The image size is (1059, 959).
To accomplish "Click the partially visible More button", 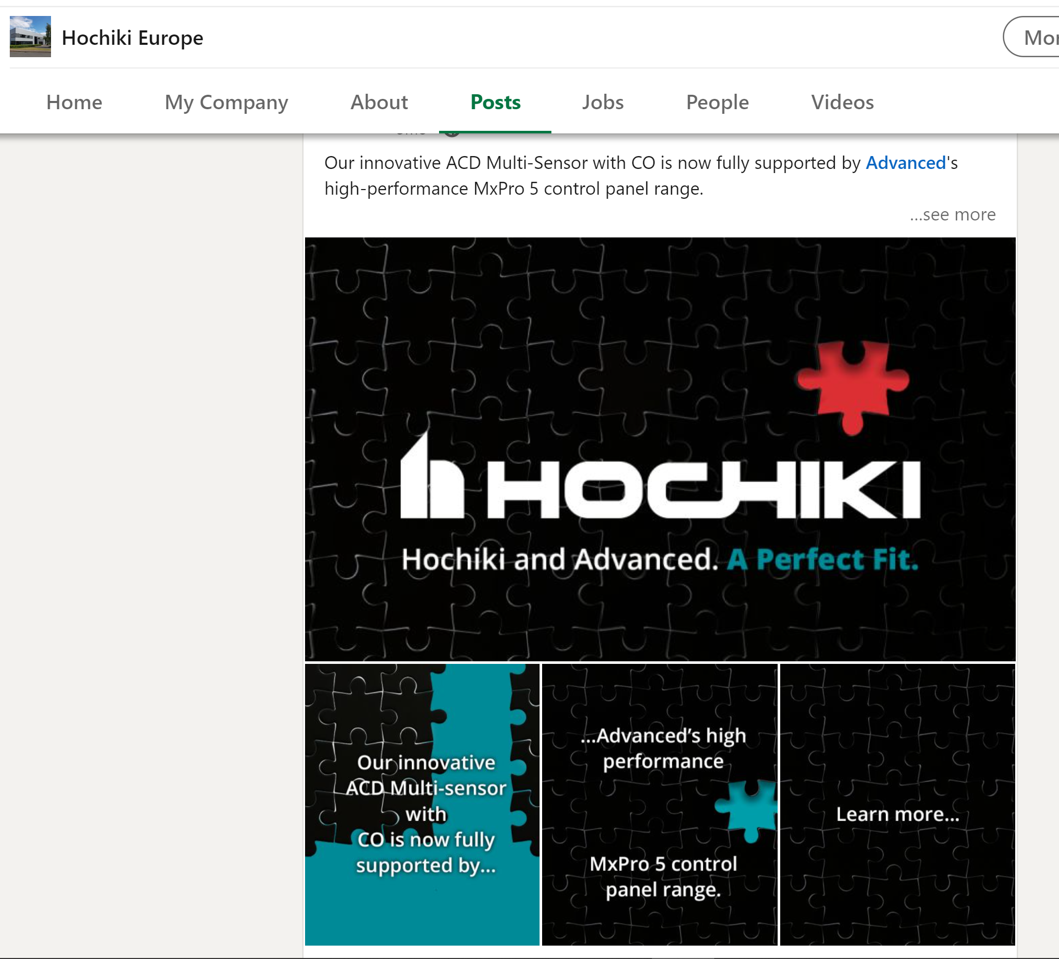I will [x=1032, y=37].
